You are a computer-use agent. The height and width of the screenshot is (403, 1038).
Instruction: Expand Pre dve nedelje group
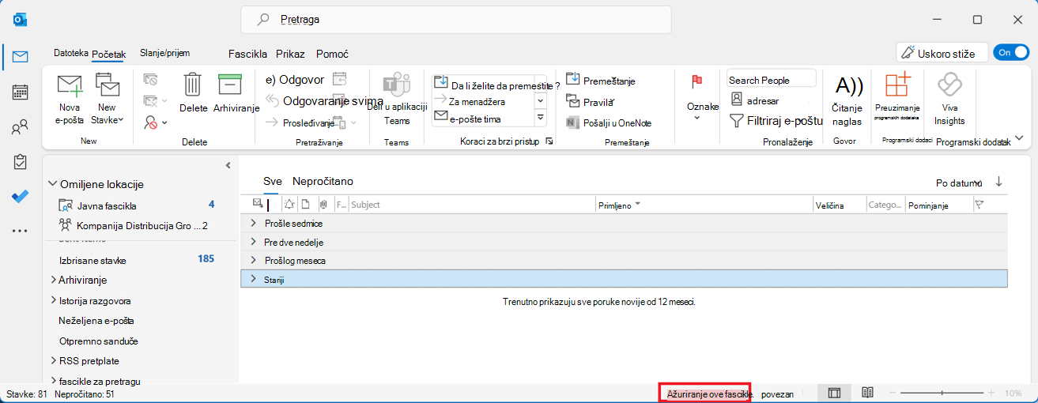point(253,242)
